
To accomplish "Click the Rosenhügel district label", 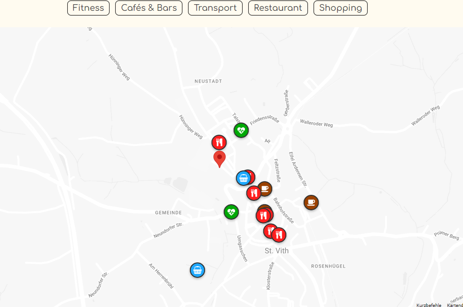I will click(328, 266).
